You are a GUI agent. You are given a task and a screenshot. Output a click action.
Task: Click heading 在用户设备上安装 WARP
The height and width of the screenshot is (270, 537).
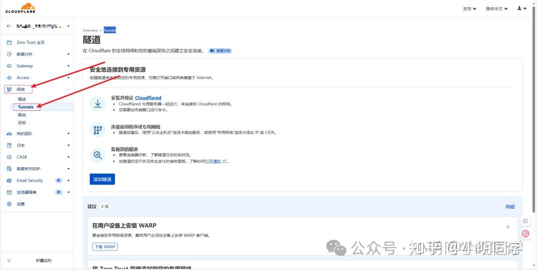(124, 225)
